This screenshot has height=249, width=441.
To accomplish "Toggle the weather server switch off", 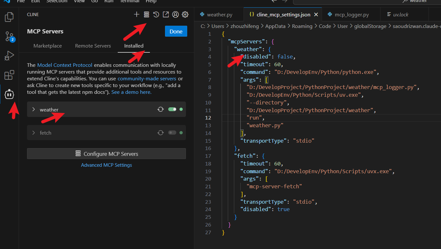I will click(x=172, y=110).
